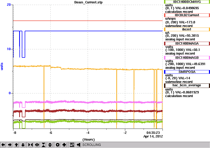Screen dimensions: 210x148
Task: Click the y-axis tick label '20'
Action: point(9,5)
